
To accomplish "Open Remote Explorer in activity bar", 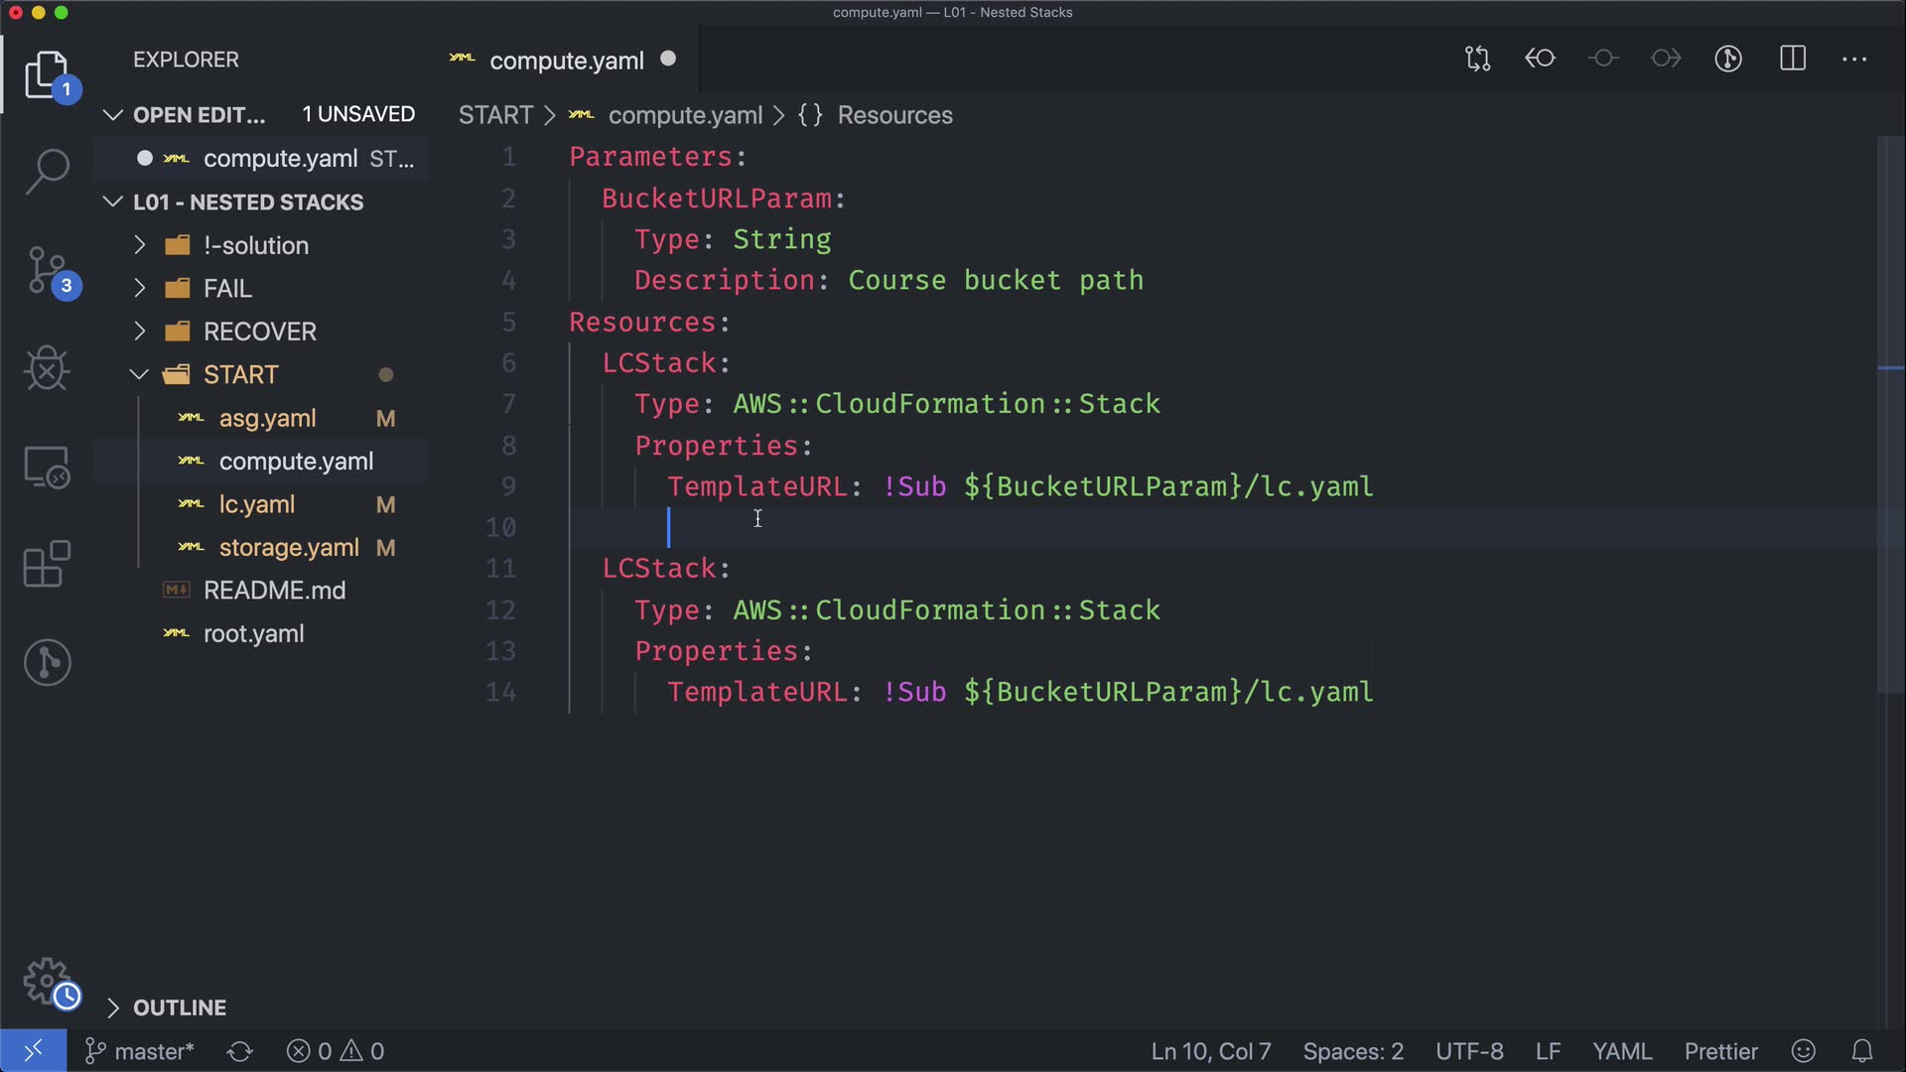I will (x=47, y=467).
